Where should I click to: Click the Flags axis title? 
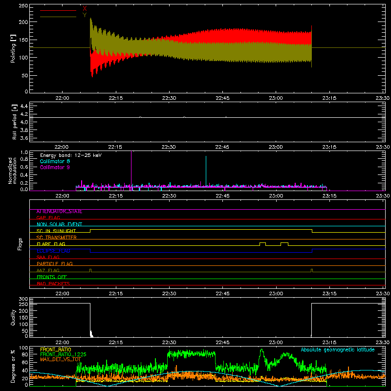pos(20,244)
